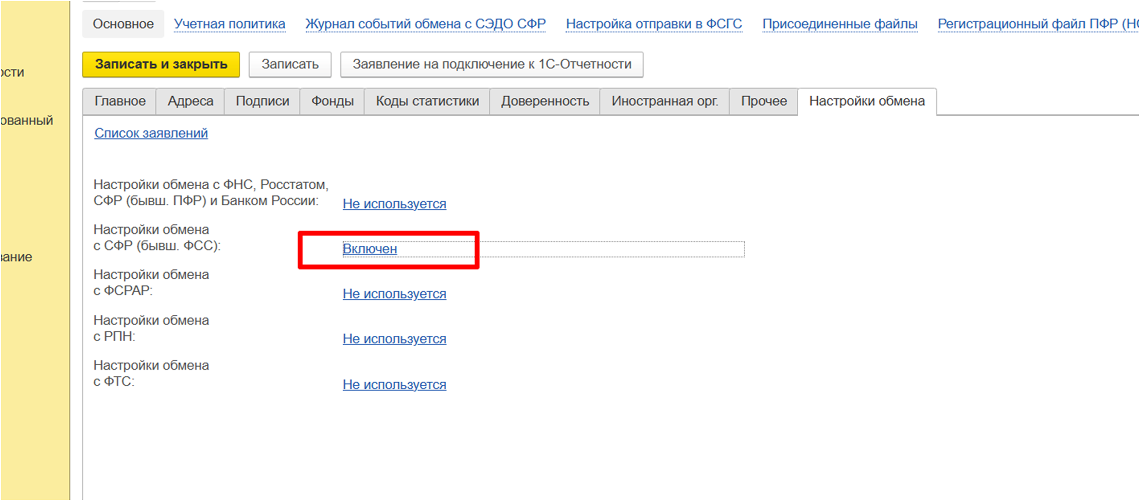Select the Фонды tab

point(332,101)
